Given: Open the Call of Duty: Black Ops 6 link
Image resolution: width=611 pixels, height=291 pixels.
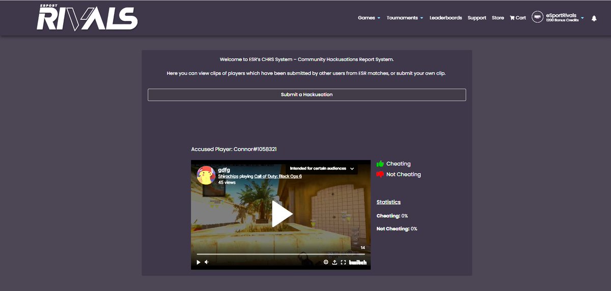Looking at the screenshot, I should click(278, 176).
